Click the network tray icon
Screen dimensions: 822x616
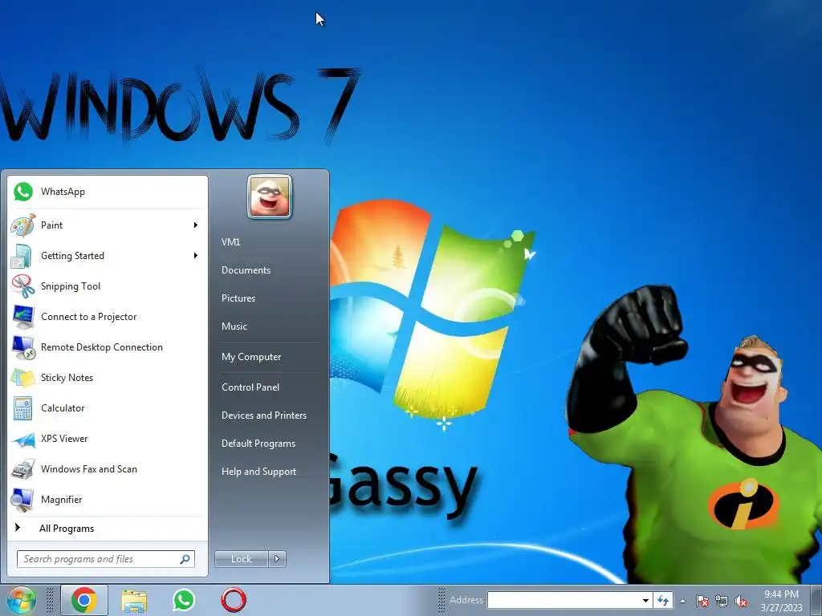pos(722,601)
